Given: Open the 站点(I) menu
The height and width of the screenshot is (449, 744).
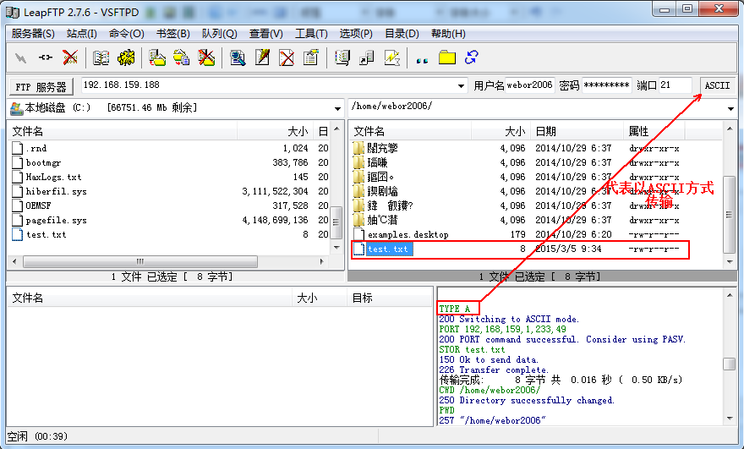Looking at the screenshot, I should point(82,34).
